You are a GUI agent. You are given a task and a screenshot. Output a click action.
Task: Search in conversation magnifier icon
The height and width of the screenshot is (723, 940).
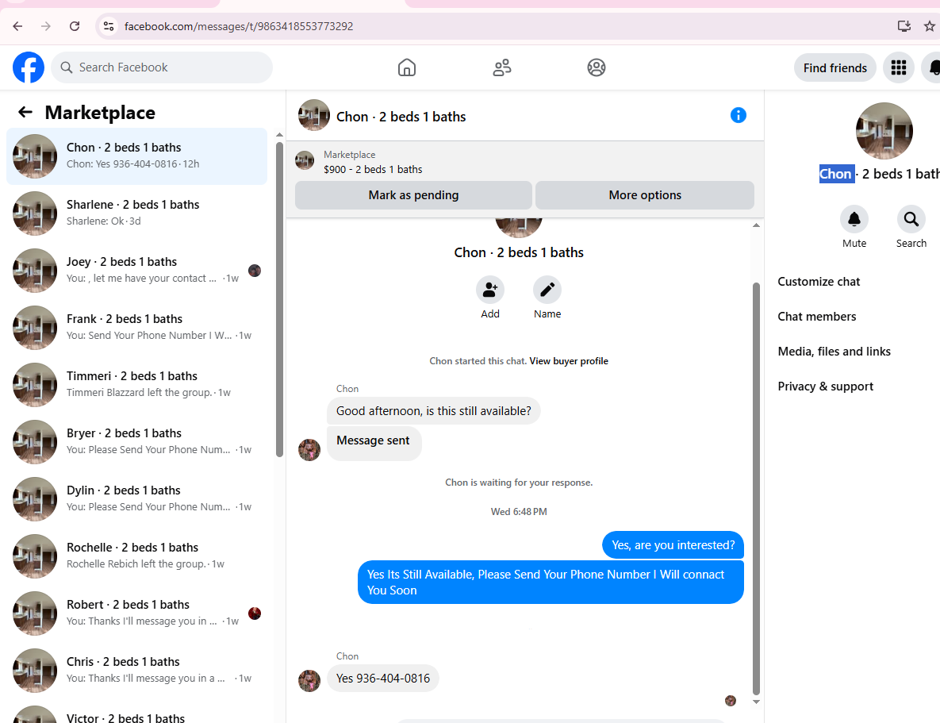[911, 219]
